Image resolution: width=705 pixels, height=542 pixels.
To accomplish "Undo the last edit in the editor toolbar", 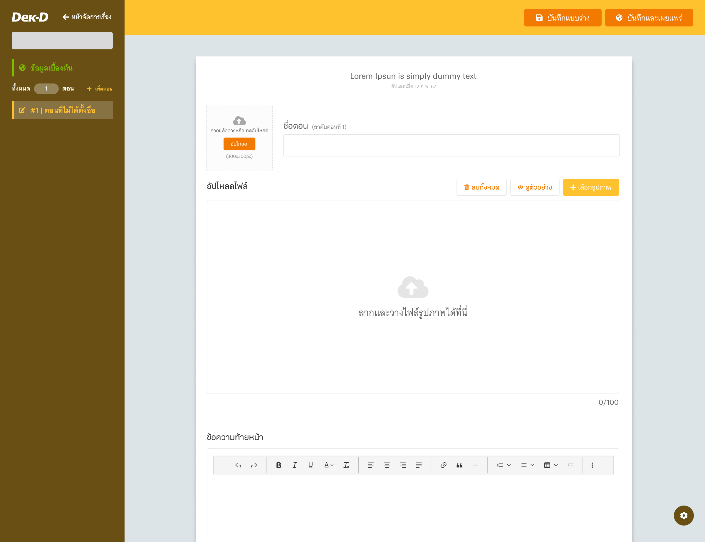I will (x=238, y=465).
